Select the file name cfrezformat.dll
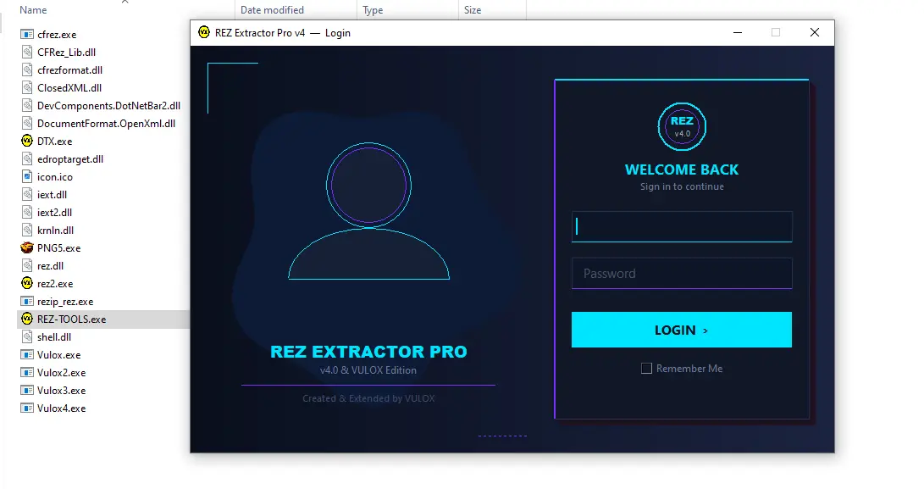Viewport: 924px width, 489px height. (x=70, y=70)
